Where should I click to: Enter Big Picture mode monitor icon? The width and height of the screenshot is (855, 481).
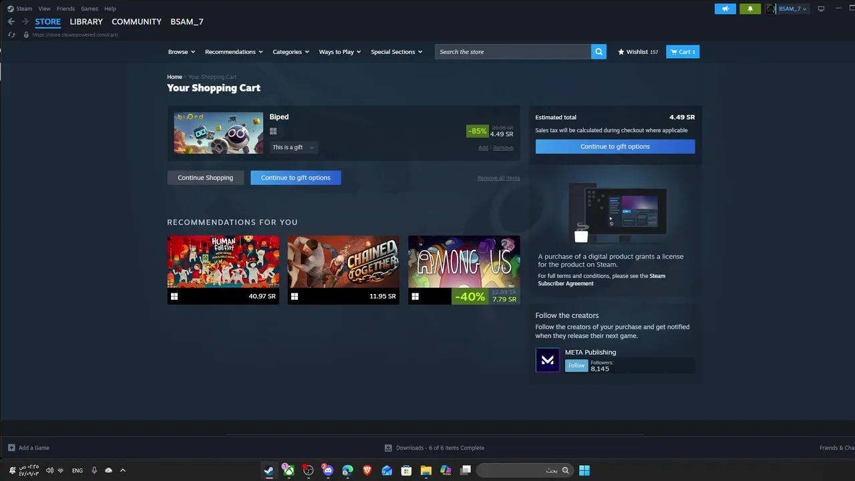(821, 9)
